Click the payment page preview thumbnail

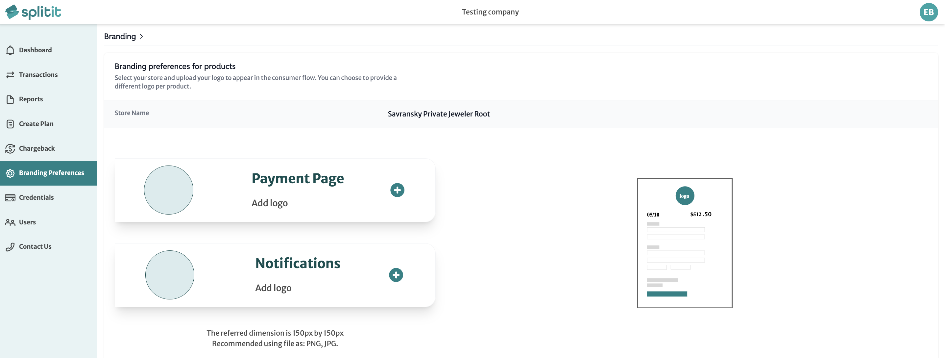tap(685, 243)
